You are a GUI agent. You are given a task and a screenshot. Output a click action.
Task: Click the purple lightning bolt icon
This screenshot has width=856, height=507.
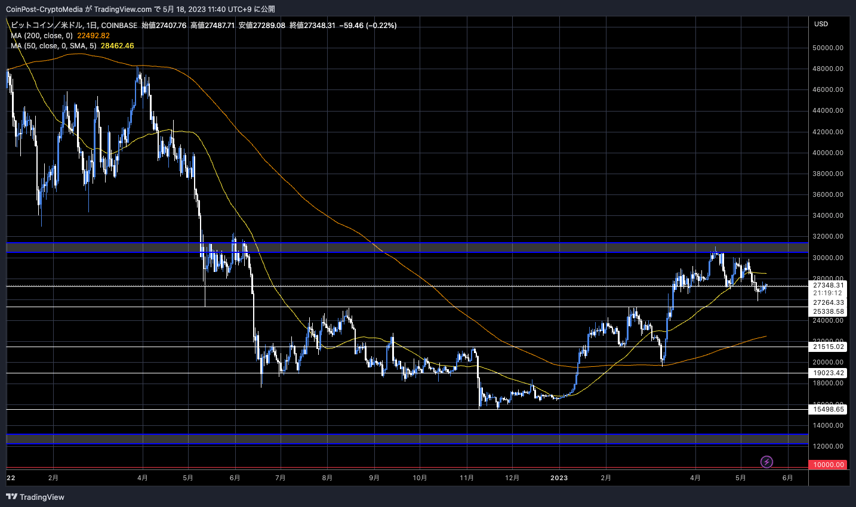[x=766, y=462]
